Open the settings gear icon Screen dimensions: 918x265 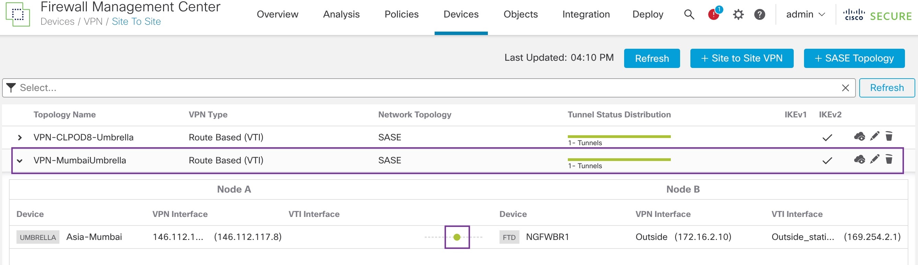point(738,15)
